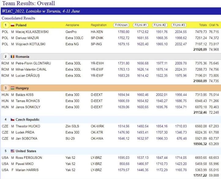Click Czech Republic team total 18506,32
The height and width of the screenshot is (179, 221).
200,144
